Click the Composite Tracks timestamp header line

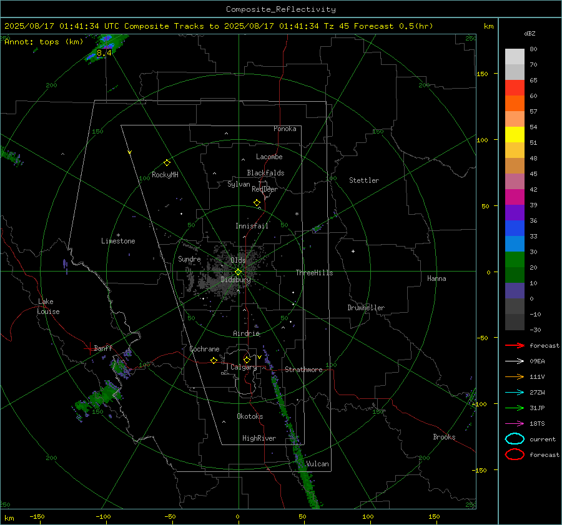tap(219, 26)
